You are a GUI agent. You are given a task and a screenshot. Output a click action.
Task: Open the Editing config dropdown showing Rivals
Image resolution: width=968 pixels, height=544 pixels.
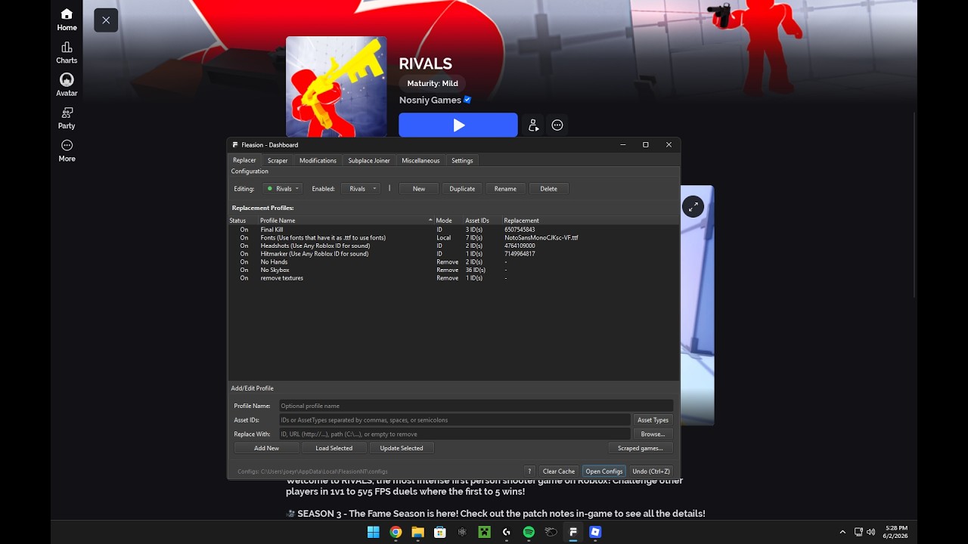click(283, 189)
